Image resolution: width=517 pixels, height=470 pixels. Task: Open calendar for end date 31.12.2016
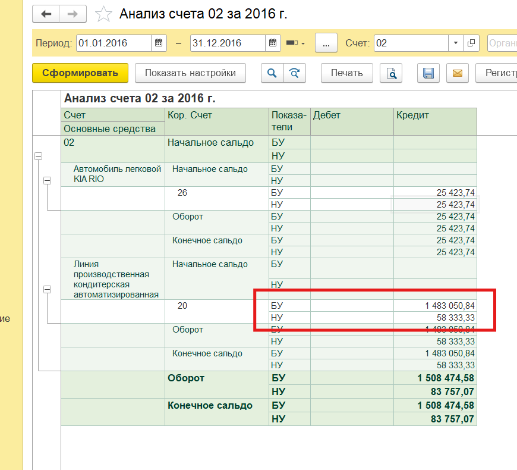point(272,43)
